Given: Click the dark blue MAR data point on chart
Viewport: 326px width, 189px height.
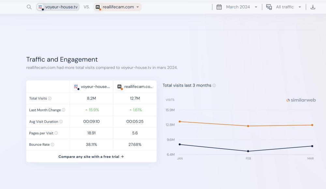Looking at the screenshot, I should point(312,146).
